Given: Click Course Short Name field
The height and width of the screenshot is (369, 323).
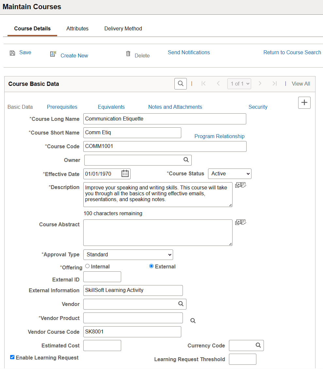Looking at the screenshot, I should [132, 133].
